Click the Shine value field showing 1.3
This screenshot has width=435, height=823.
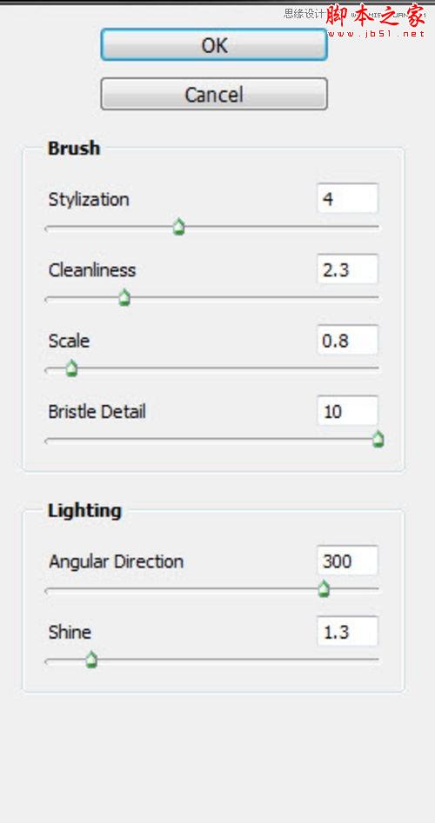pos(347,632)
